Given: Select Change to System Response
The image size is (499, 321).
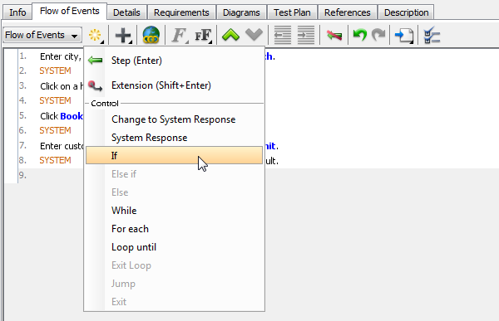Looking at the screenshot, I should click(x=174, y=119).
